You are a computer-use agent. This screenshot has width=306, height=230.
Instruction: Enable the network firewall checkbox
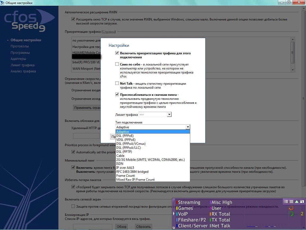click(x=73, y=206)
